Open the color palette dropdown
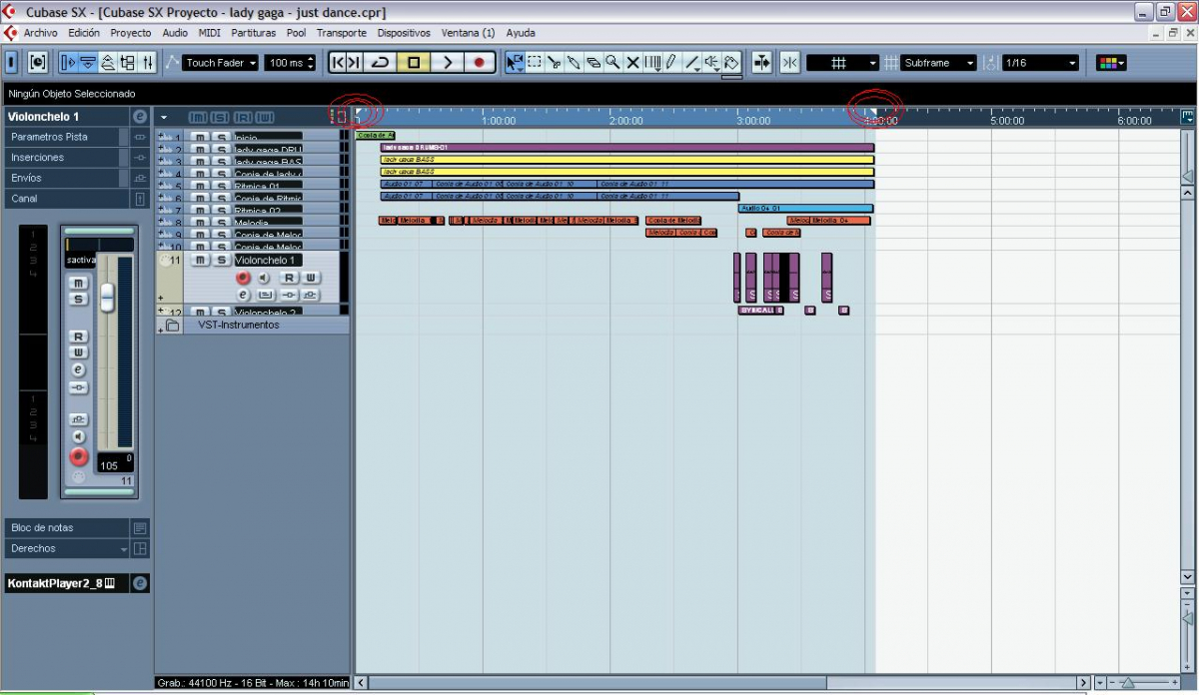This screenshot has width=1199, height=695. pos(1111,62)
